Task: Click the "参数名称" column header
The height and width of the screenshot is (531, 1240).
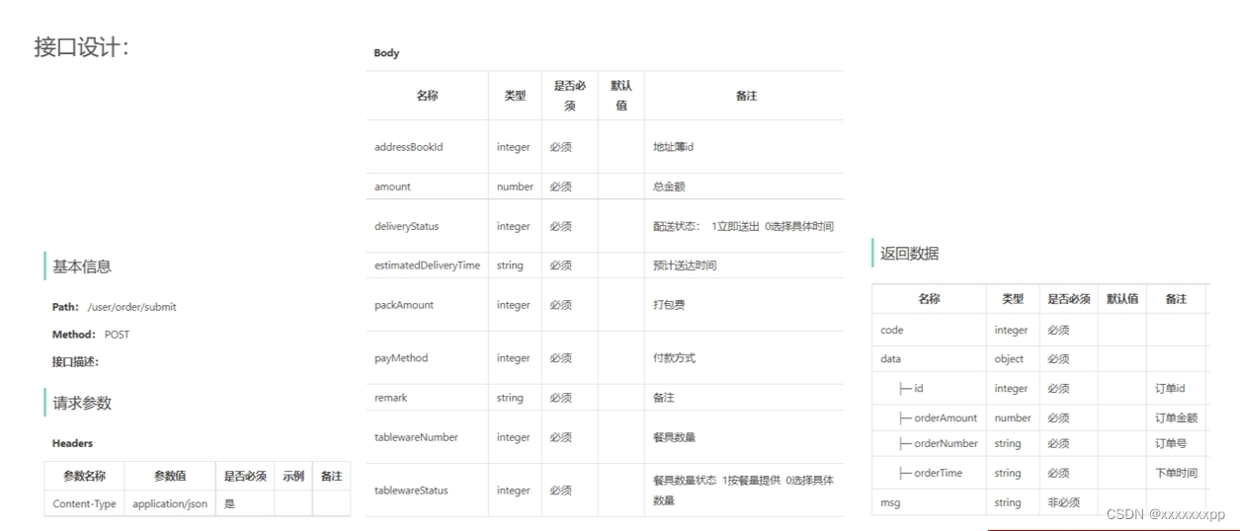Action: pyautogui.click(x=84, y=476)
